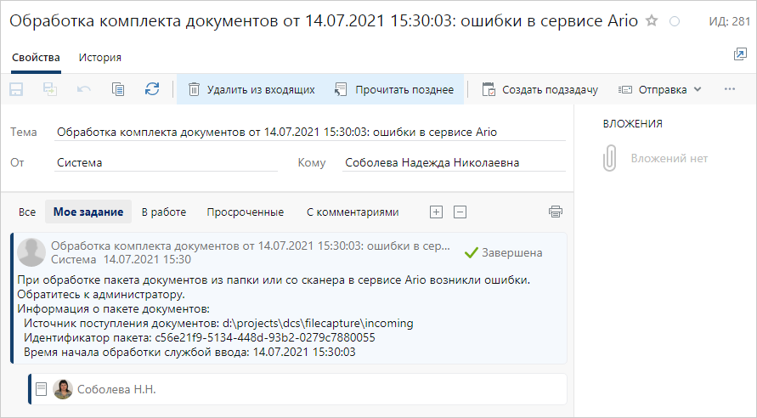The image size is (757, 418).
Task: Click the copy icon in toolbar
Action: pos(118,89)
